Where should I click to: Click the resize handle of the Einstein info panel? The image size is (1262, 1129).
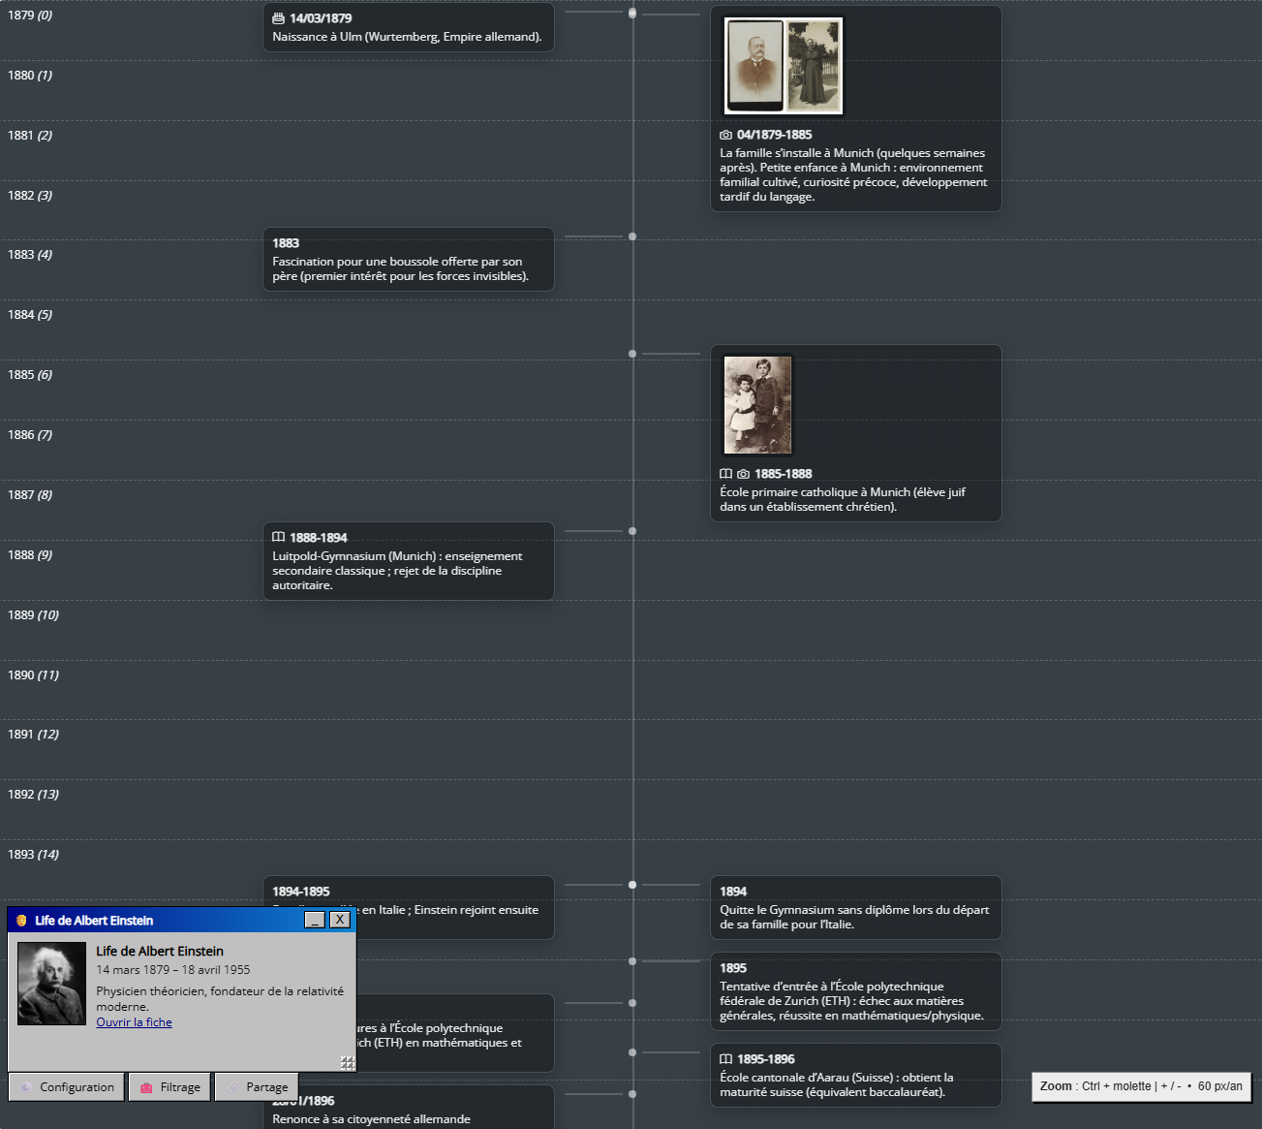coord(348,1063)
